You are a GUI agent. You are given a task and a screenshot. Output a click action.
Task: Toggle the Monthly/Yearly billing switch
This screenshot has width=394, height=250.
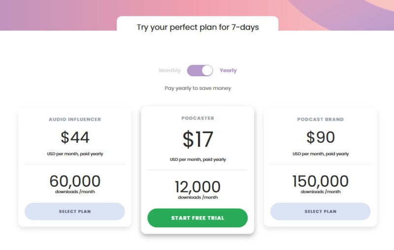[x=200, y=70]
